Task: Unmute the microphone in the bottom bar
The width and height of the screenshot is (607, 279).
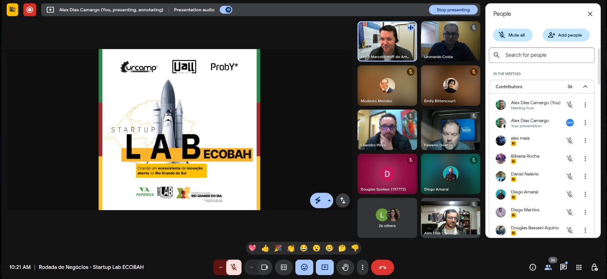Action: 234,267
